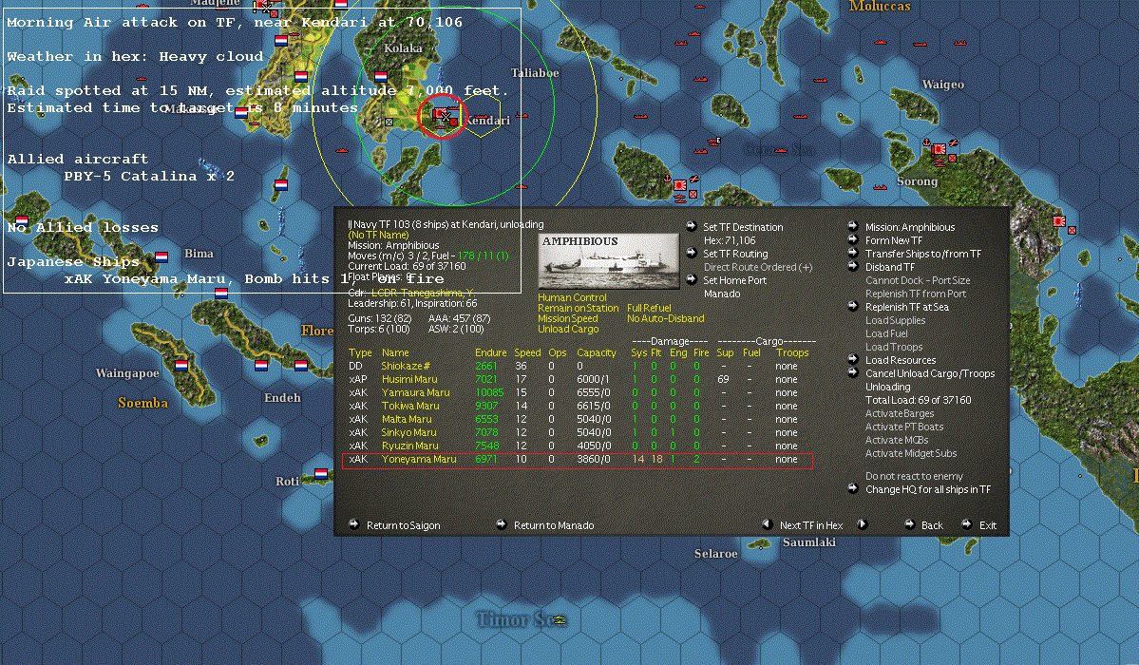The height and width of the screenshot is (665, 1139).
Task: Open ship details for Yoneyama Maru
Action: (x=419, y=459)
